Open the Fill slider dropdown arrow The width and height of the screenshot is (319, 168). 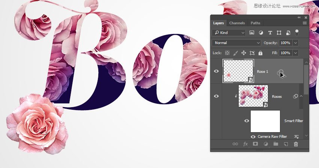[x=295, y=53]
